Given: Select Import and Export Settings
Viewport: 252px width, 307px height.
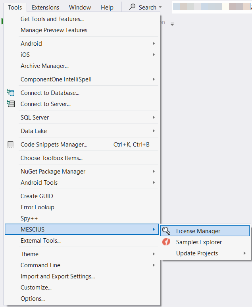Looking at the screenshot, I should pos(58,276).
